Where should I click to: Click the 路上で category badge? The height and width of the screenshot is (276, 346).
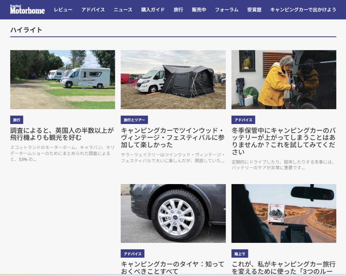tap(238, 253)
